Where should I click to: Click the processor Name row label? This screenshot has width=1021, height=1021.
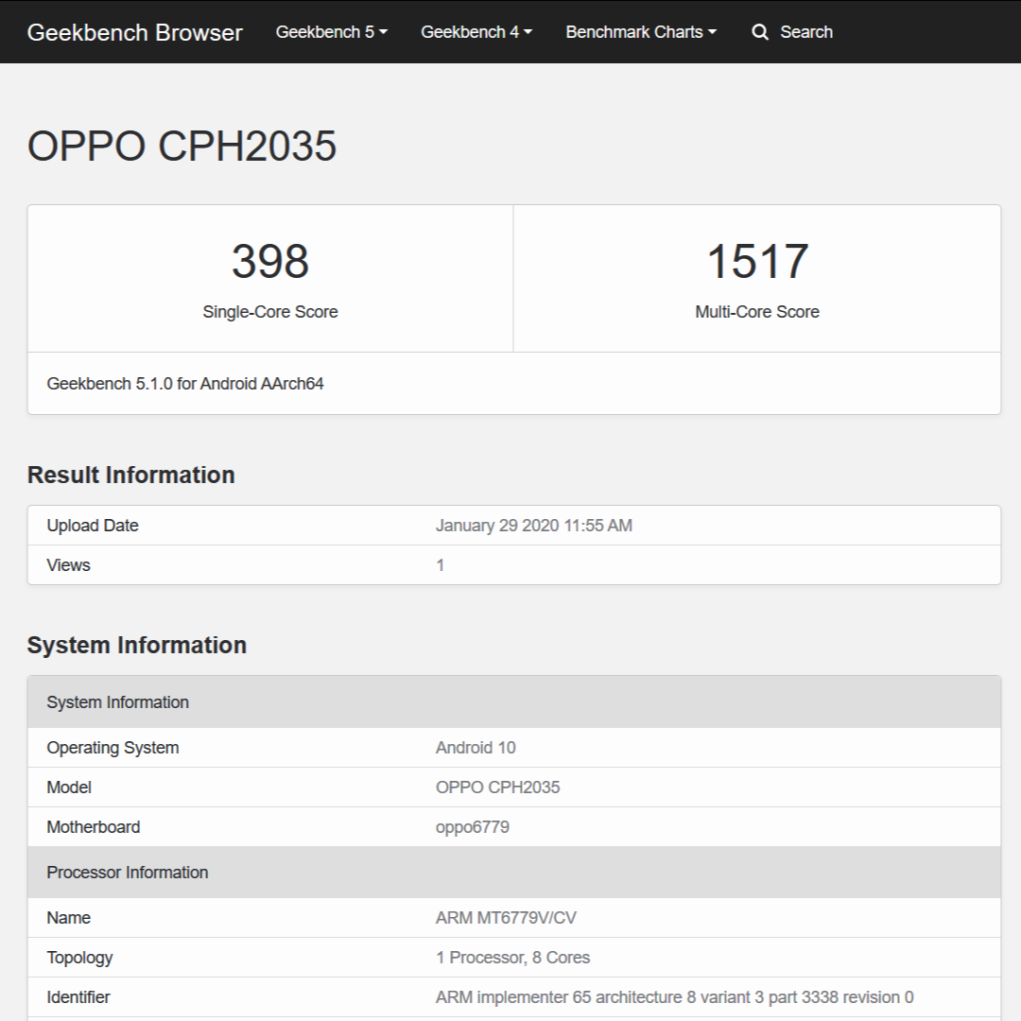68,917
